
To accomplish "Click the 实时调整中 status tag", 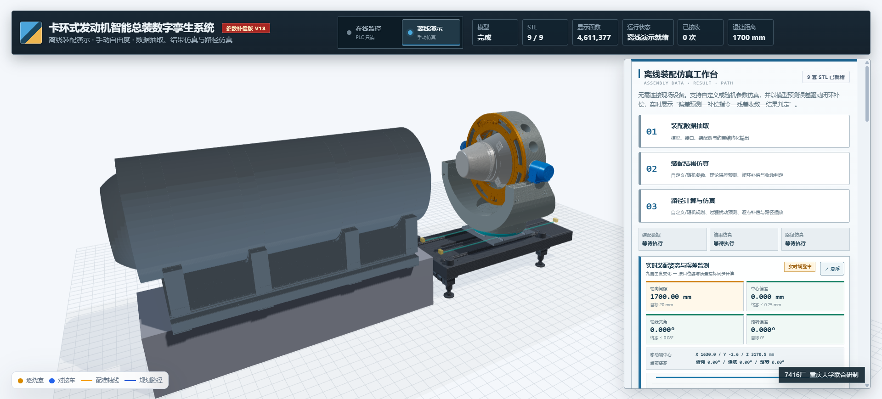I will pyautogui.click(x=800, y=267).
